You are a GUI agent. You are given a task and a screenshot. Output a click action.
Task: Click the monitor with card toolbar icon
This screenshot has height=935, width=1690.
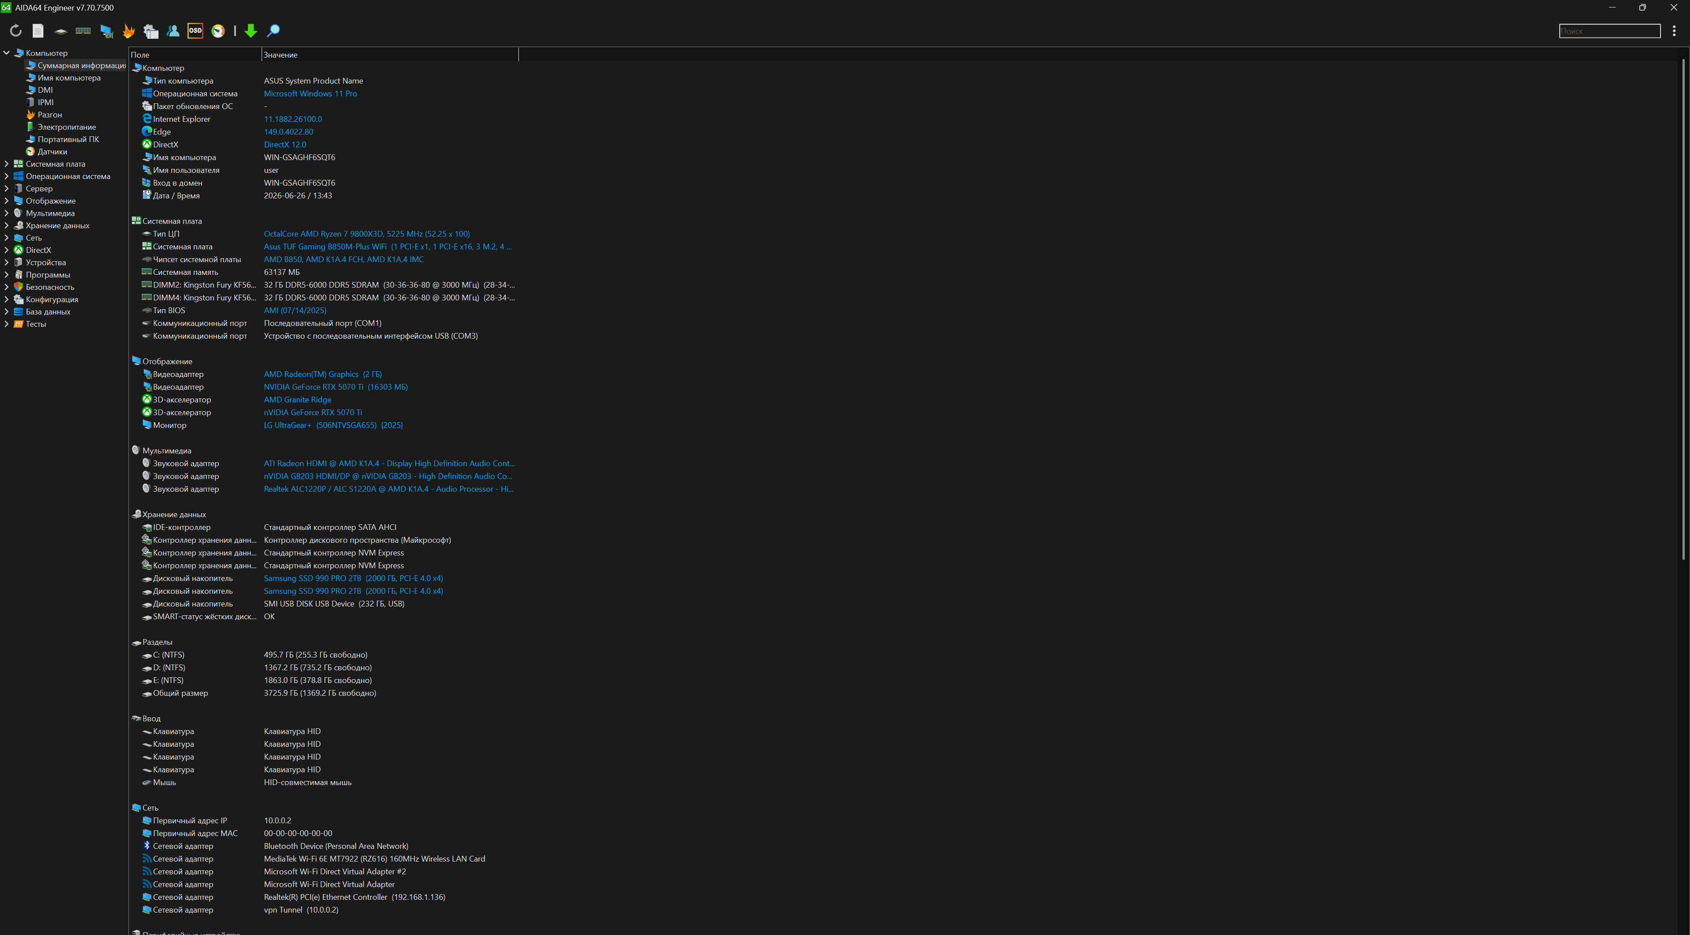[x=106, y=31]
